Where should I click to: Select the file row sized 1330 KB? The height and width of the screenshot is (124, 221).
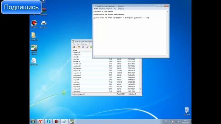[x=106, y=73]
